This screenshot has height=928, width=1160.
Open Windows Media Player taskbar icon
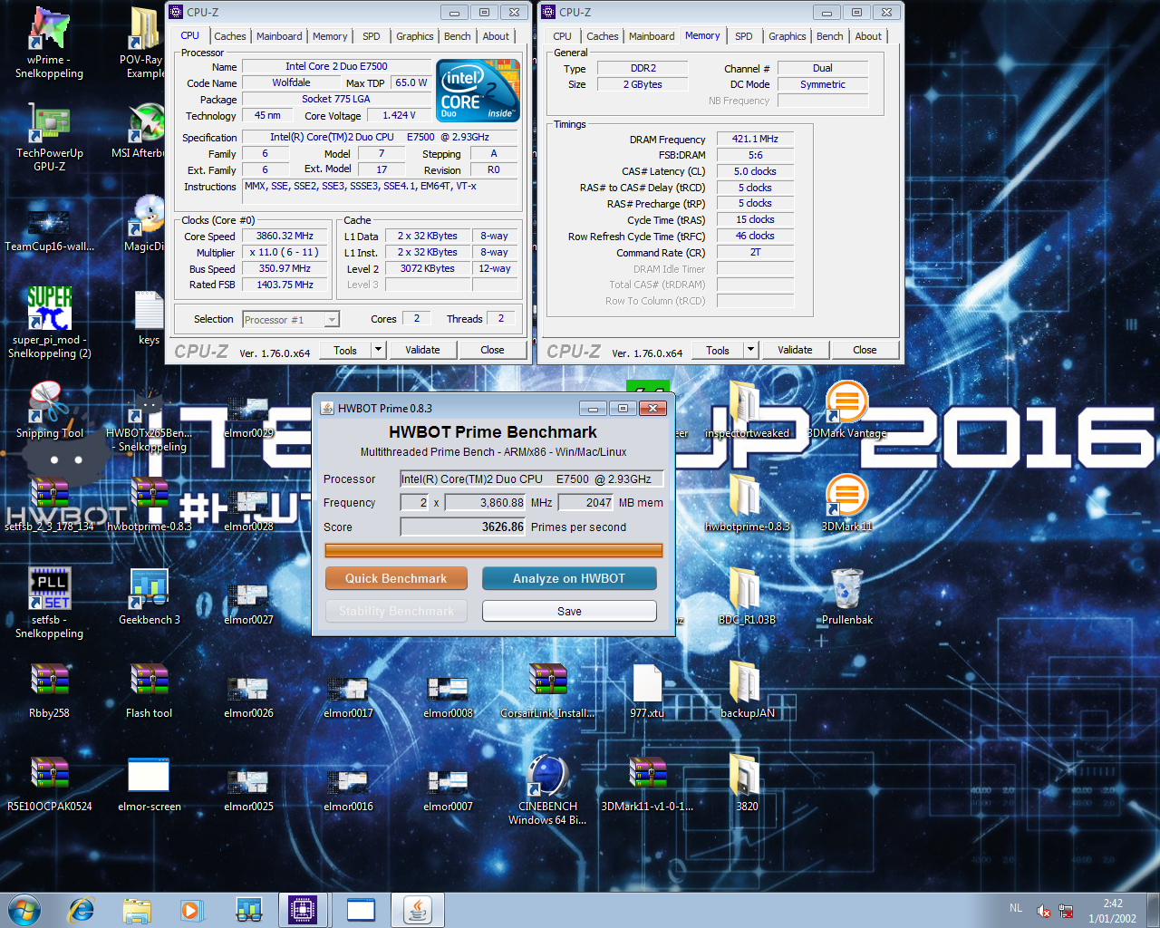coord(191,910)
